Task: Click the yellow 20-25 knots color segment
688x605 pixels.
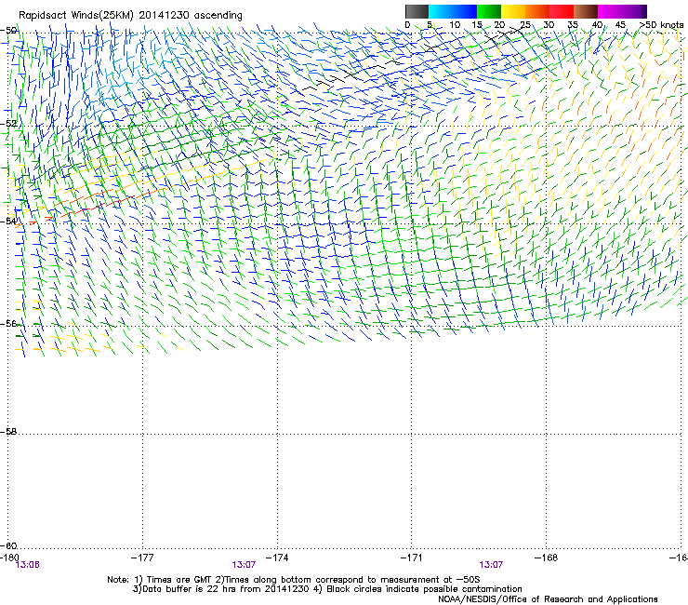Action: click(x=513, y=11)
